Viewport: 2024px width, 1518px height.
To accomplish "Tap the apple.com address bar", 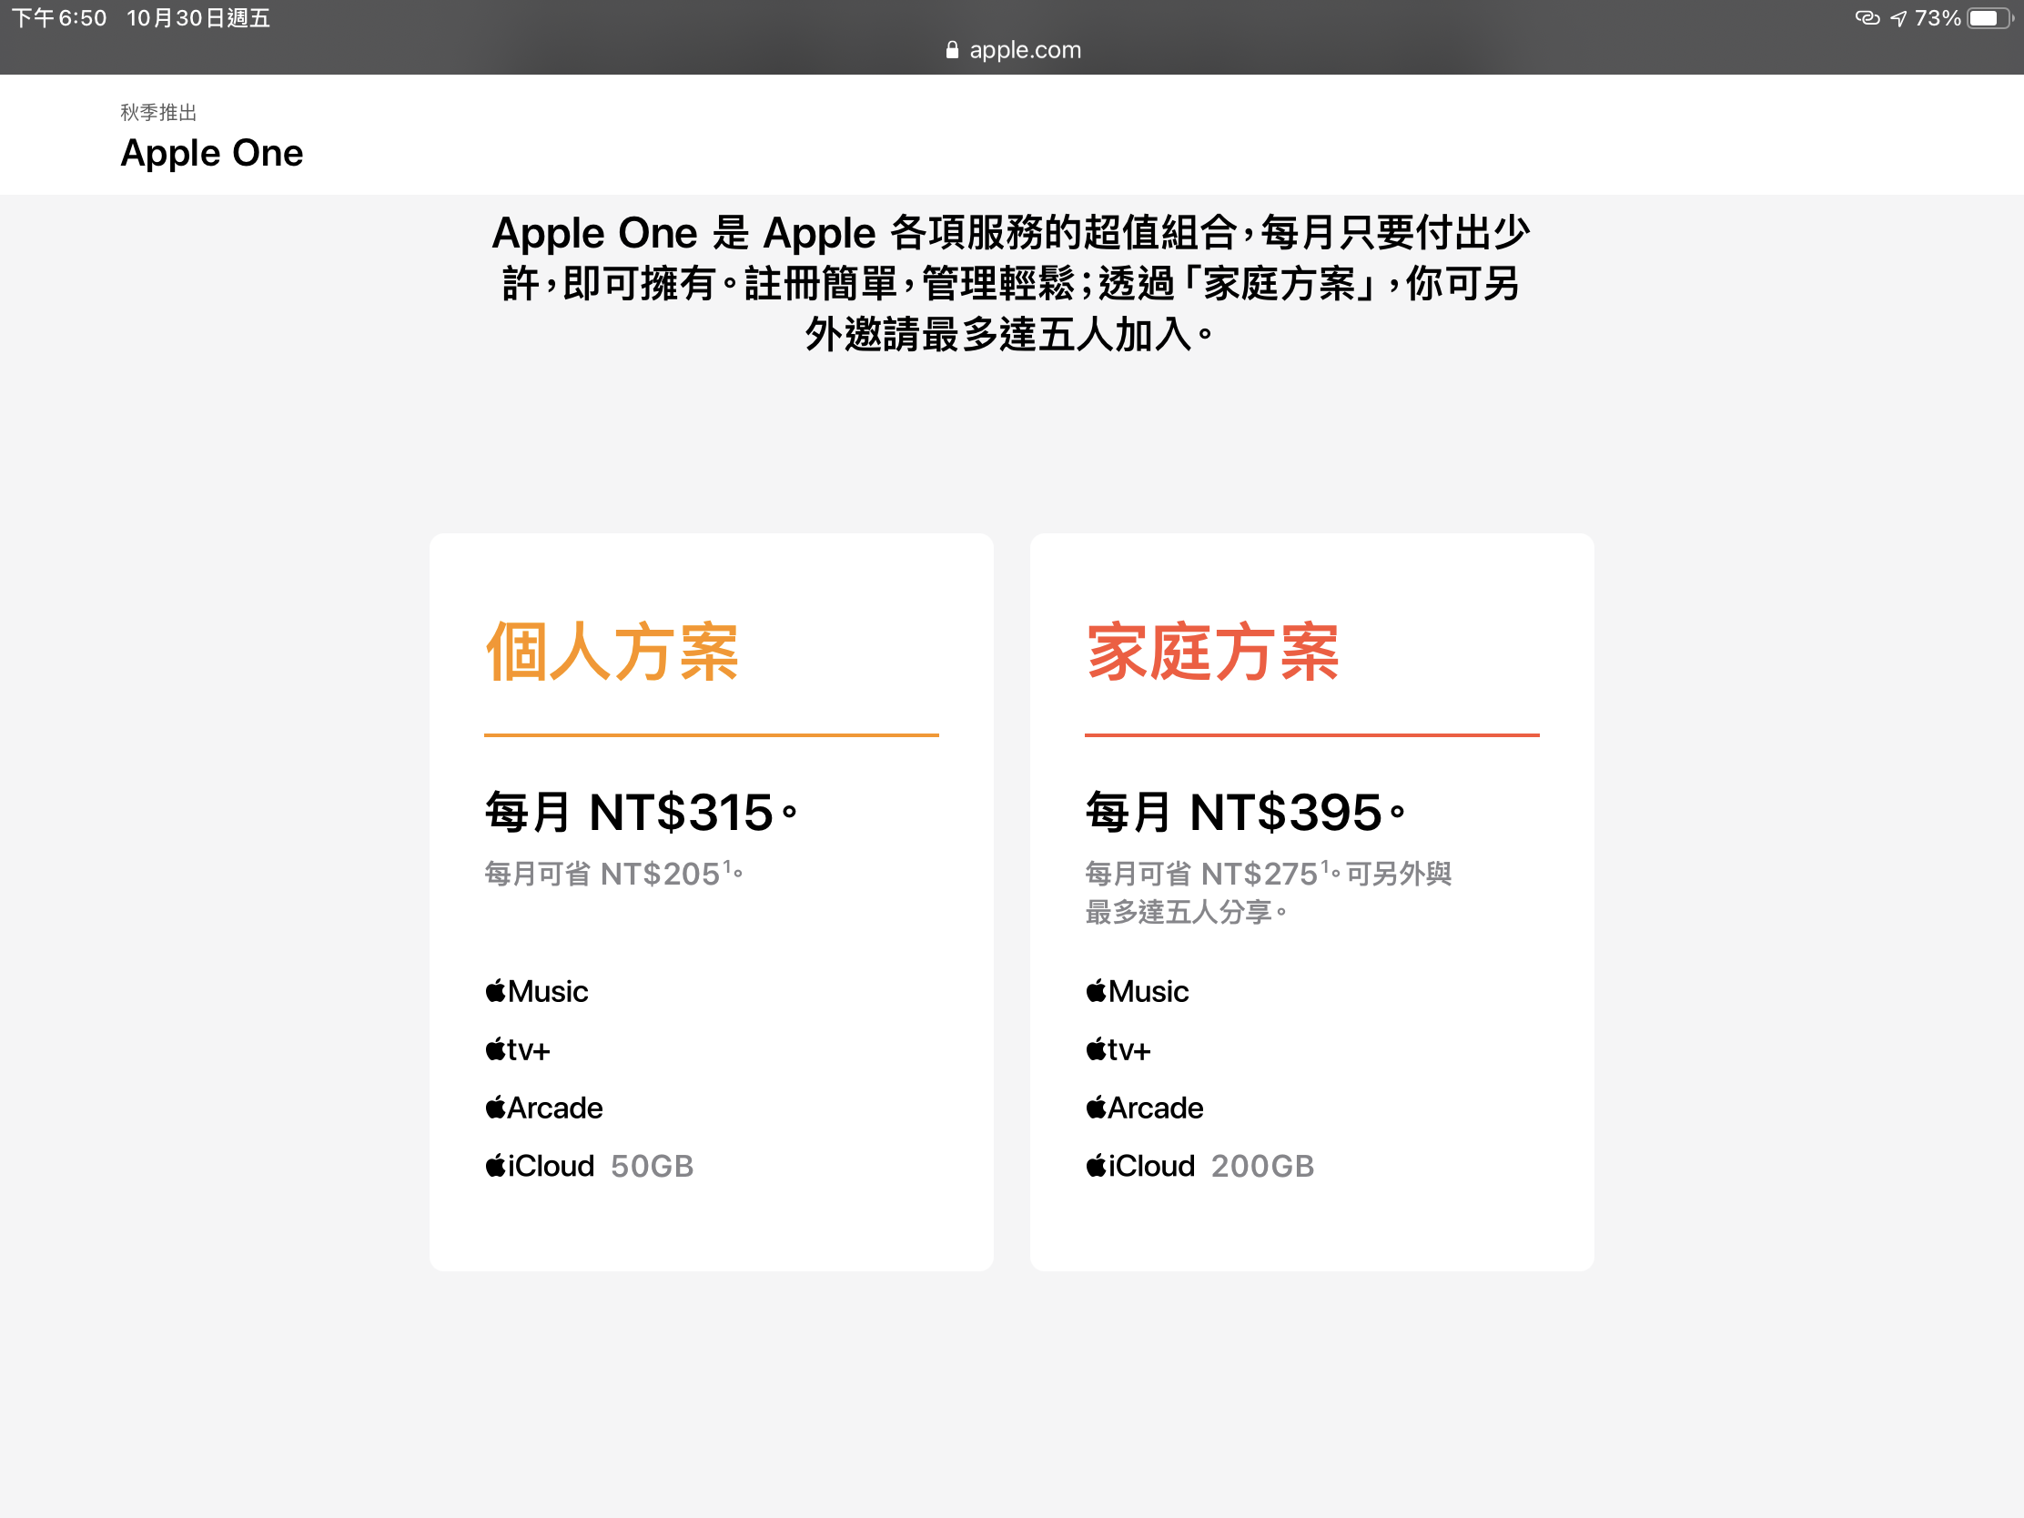I will pos(1013,50).
